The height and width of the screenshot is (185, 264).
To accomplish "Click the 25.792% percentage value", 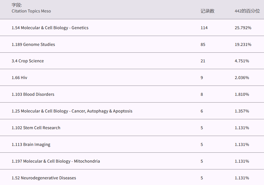I will click(x=243, y=28).
